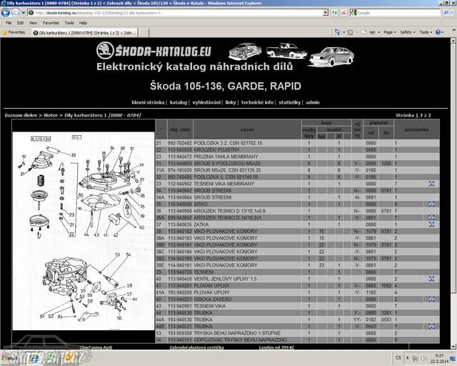
Task: Click the Škoda-katalog.eu logo
Action: tap(154, 51)
